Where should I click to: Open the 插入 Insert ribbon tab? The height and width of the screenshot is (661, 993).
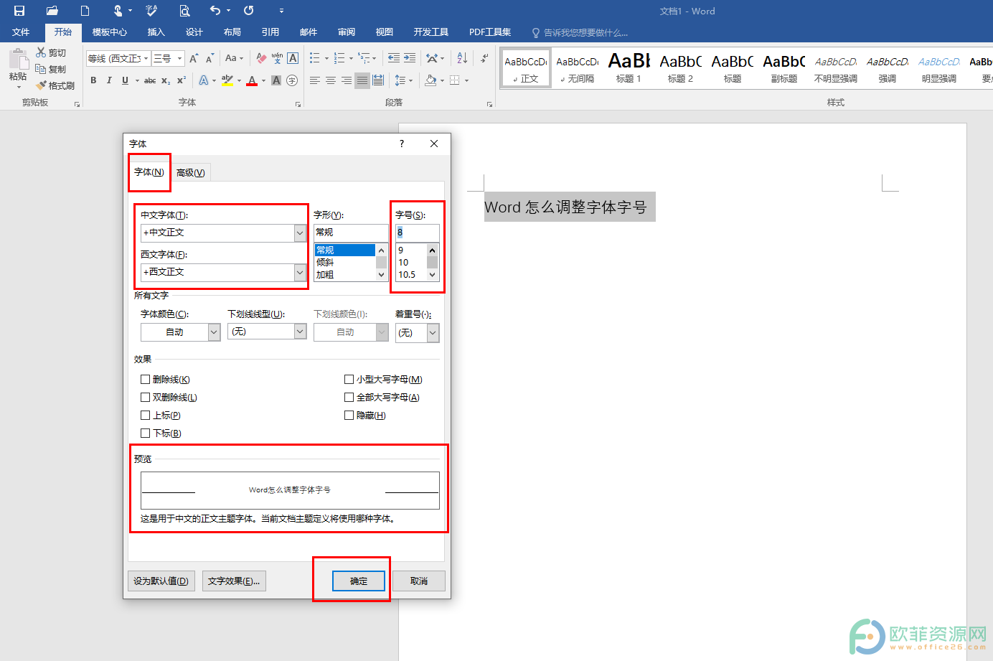[x=156, y=32]
